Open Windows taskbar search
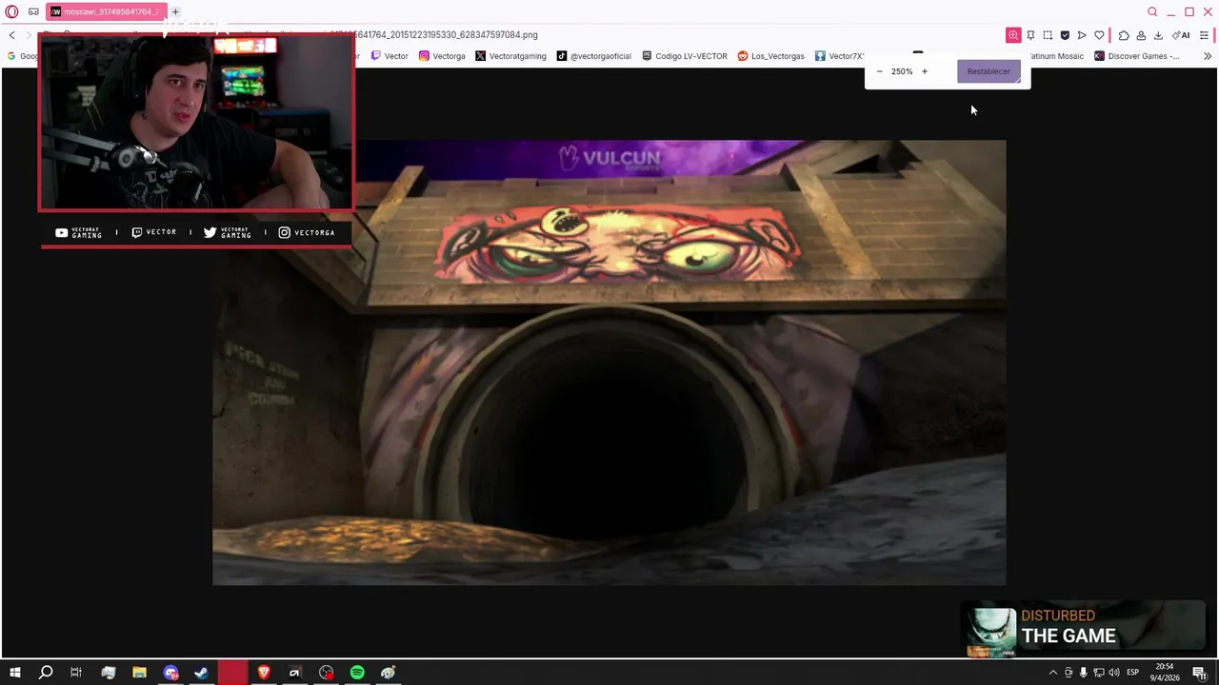 point(45,673)
